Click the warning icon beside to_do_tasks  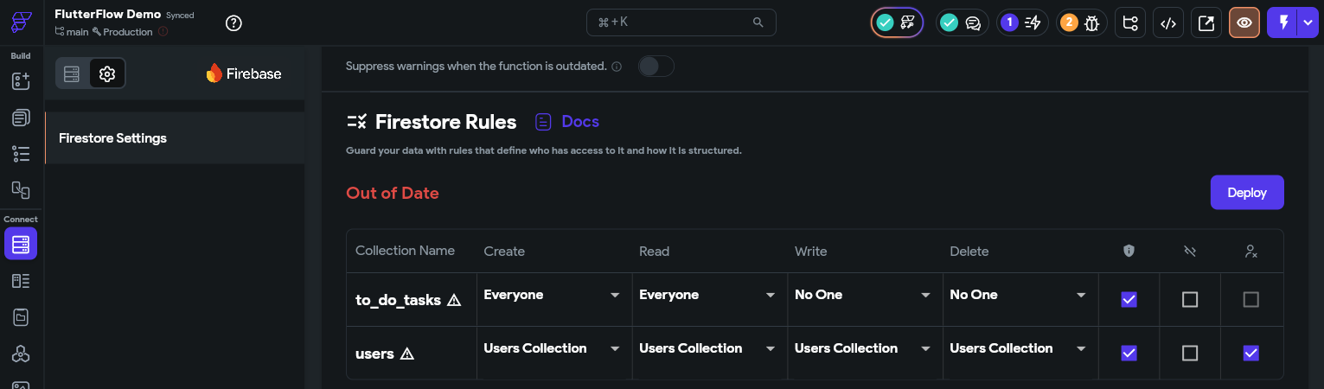pos(454,300)
